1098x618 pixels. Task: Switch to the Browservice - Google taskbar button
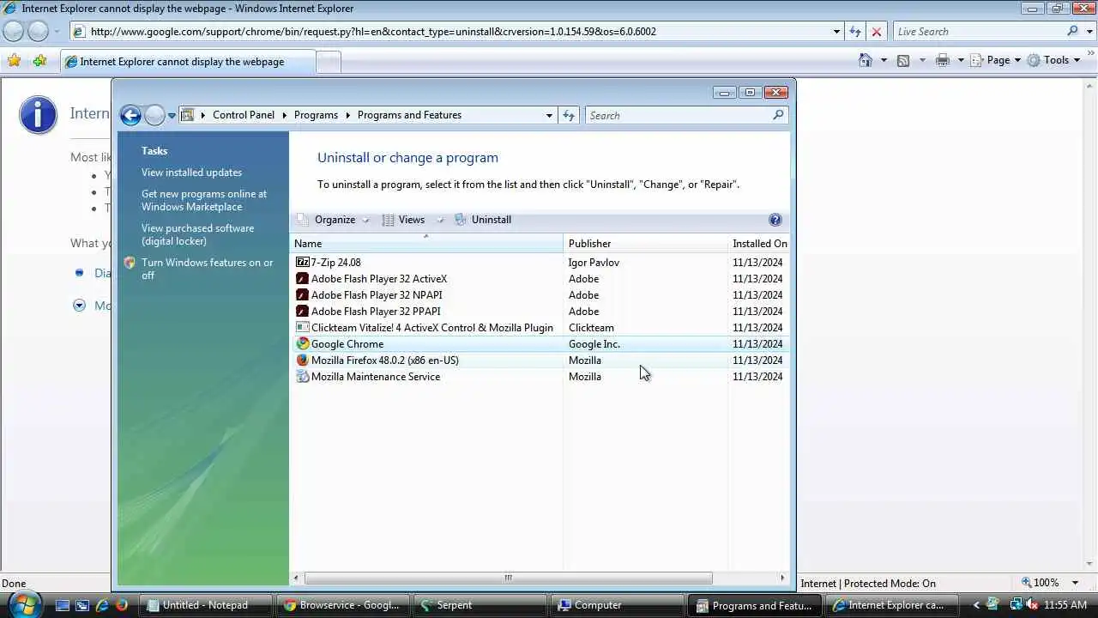[x=342, y=605]
